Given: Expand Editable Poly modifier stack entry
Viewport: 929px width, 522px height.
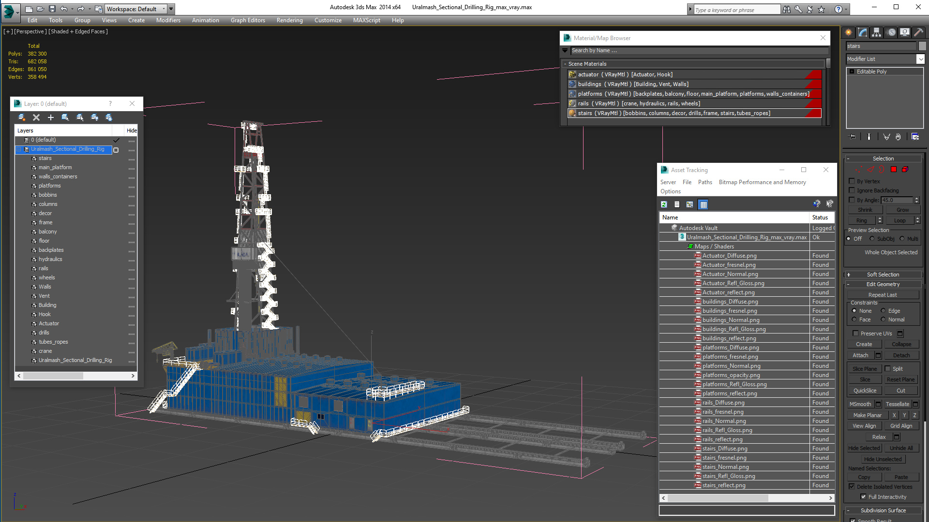Looking at the screenshot, I should (x=852, y=72).
